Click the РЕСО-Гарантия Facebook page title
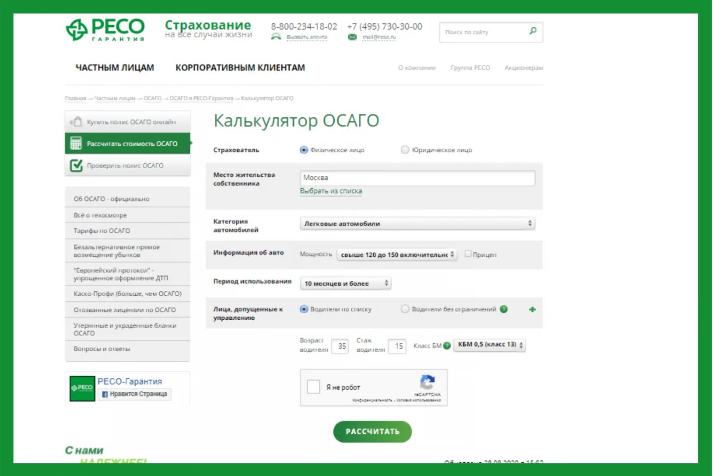 (x=130, y=381)
